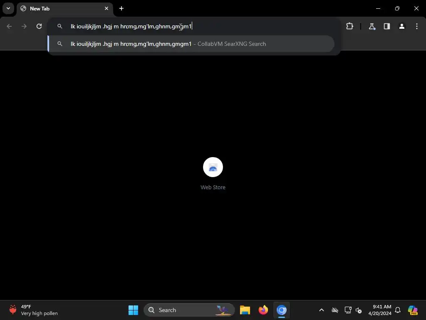
Task: Click the Web Store label
Action: [x=213, y=187]
